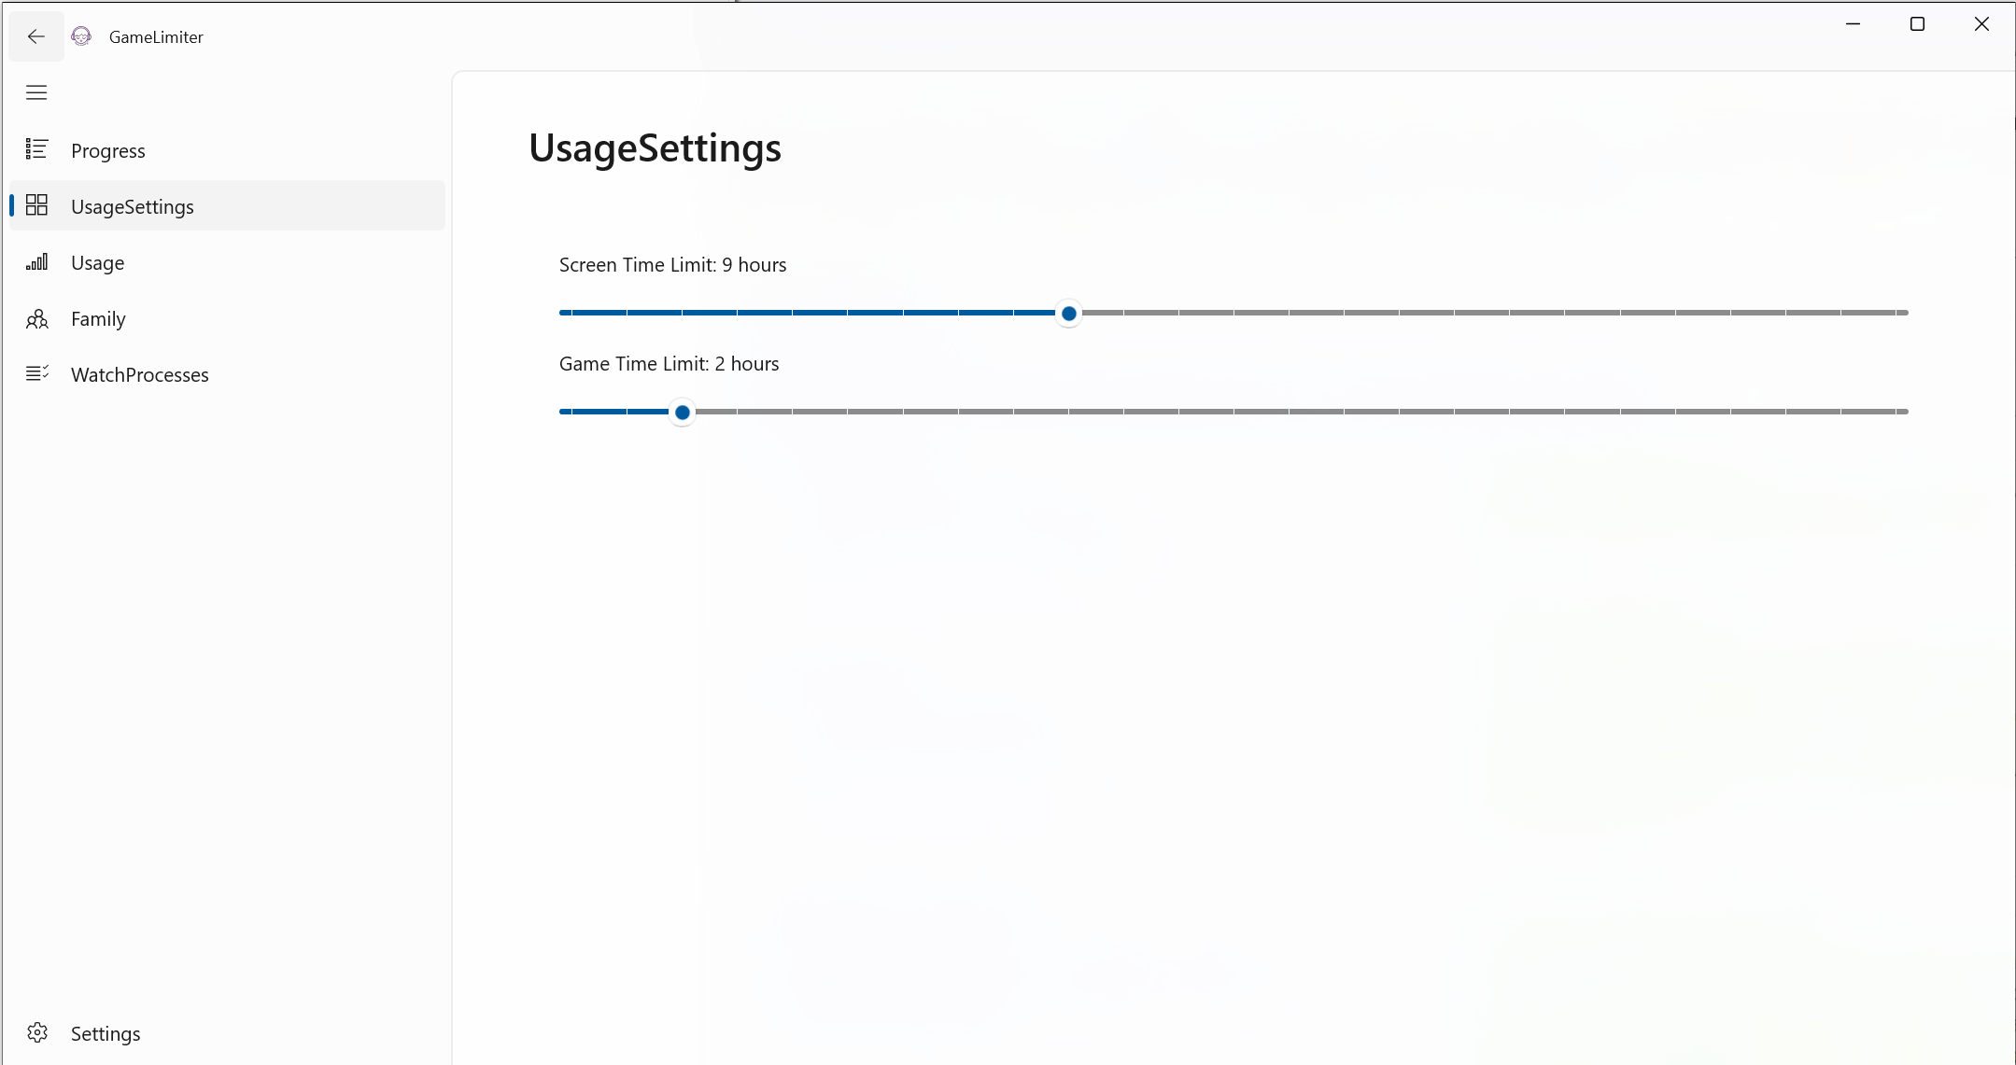The image size is (2016, 1065).
Task: Open the Progress page
Action: click(x=108, y=150)
